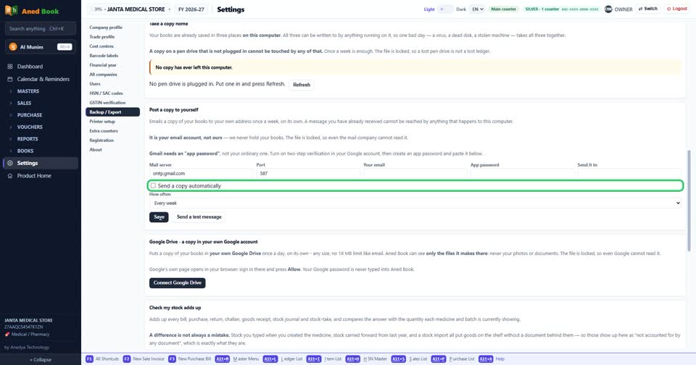Image resolution: width=696 pixels, height=365 pixels.
Task: Click the Alt+I Item List badge
Action: point(313,358)
